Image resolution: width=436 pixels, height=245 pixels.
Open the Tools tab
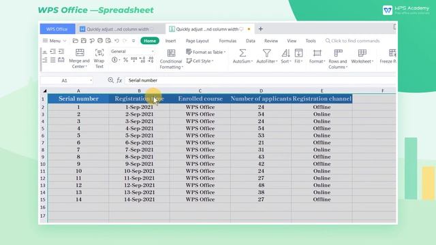pyautogui.click(x=311, y=41)
